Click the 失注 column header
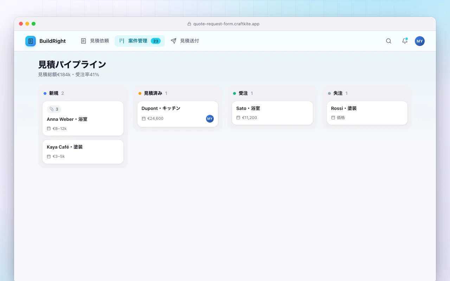 tap(367, 93)
